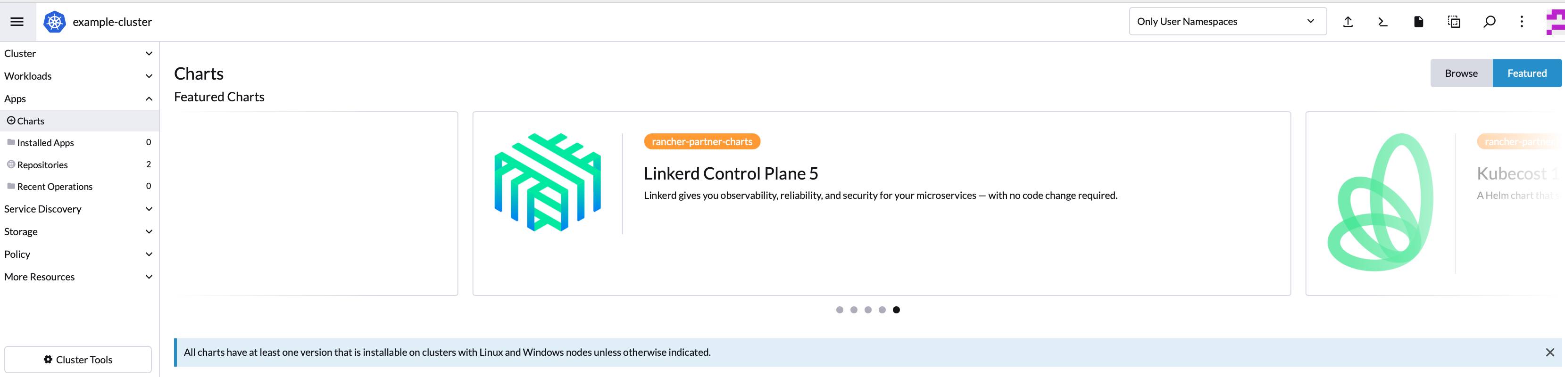Import YAML into the cluster
The image size is (1565, 377).
pyautogui.click(x=1348, y=21)
